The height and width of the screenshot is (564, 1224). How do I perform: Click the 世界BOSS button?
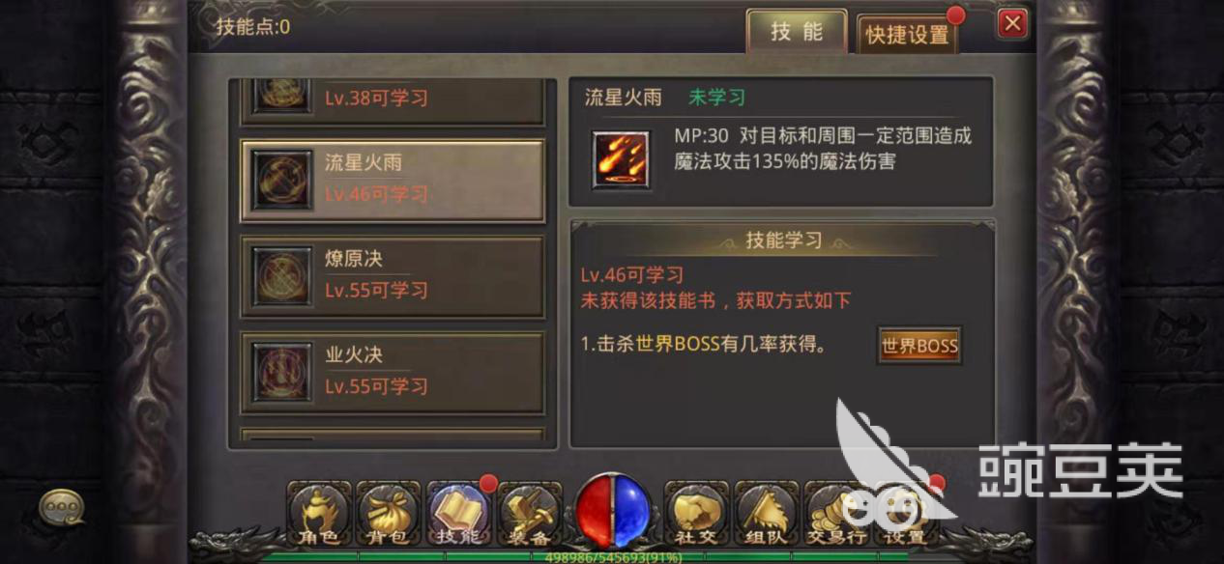[919, 346]
